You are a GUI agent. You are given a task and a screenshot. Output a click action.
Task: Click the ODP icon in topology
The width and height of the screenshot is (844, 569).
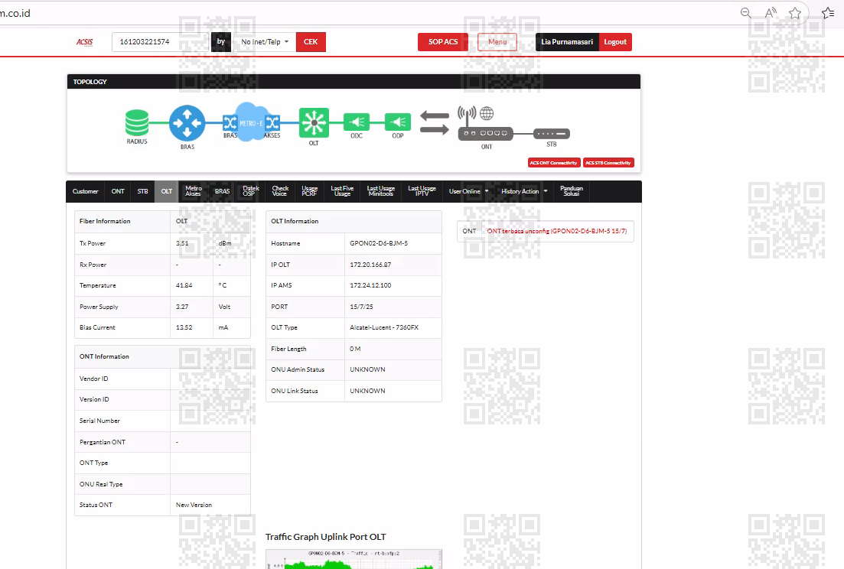pos(398,122)
